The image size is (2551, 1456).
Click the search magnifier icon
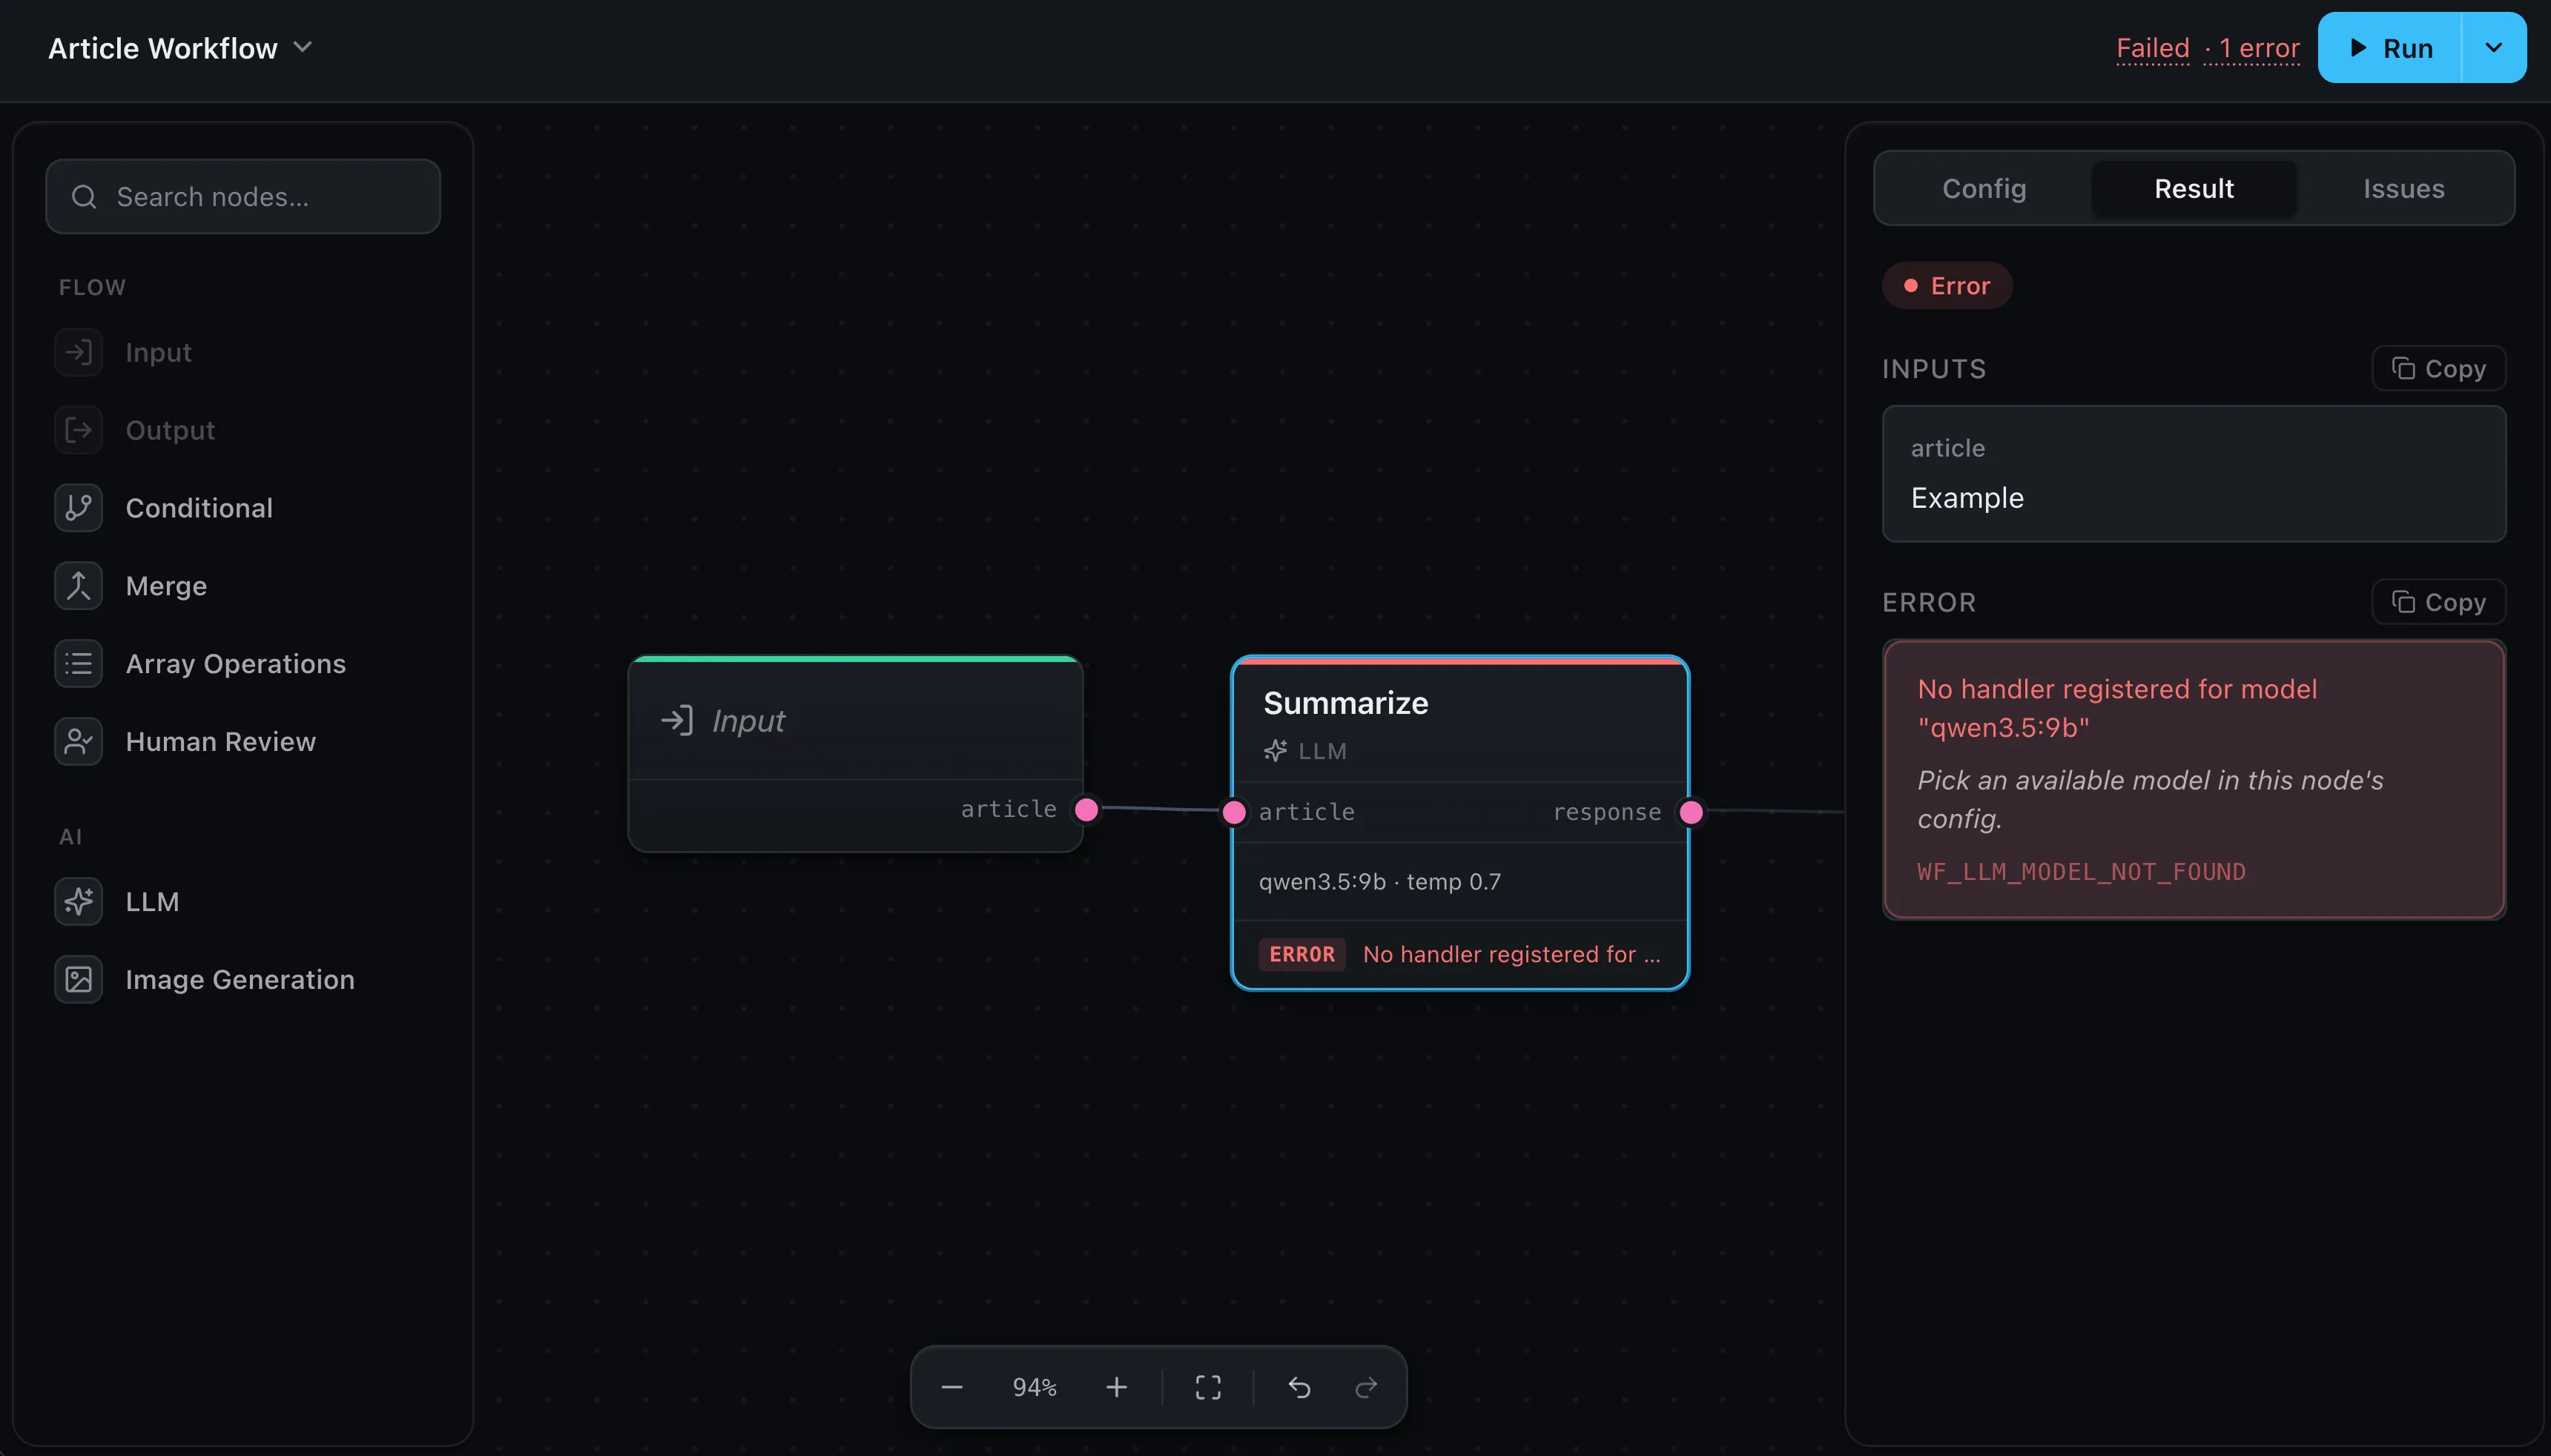point(84,197)
